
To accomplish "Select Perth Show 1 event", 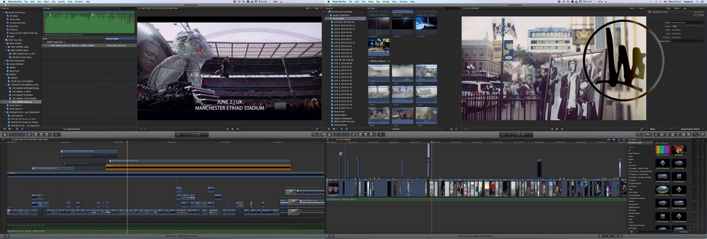I will (x=15, y=106).
